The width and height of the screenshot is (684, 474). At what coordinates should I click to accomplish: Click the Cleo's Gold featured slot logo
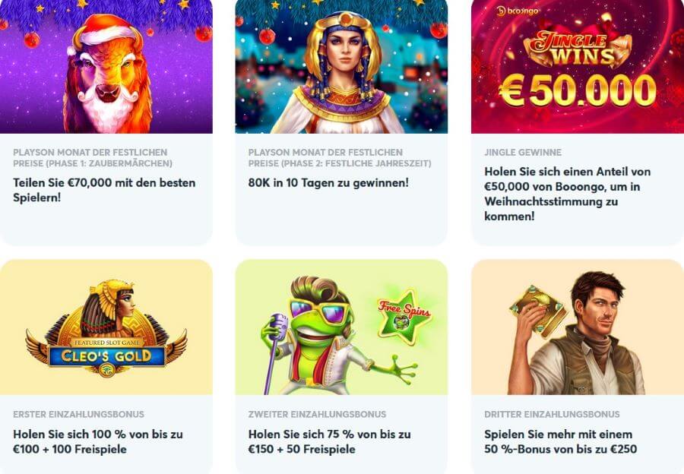pos(106,329)
